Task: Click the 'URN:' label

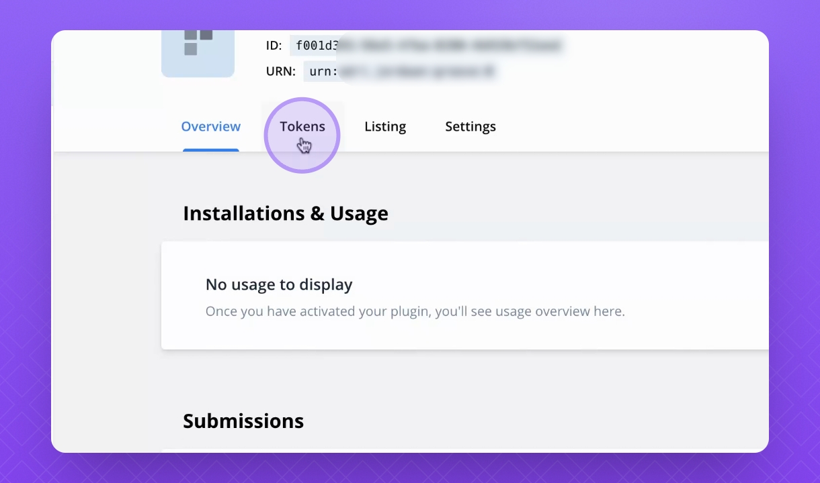Action: point(281,71)
